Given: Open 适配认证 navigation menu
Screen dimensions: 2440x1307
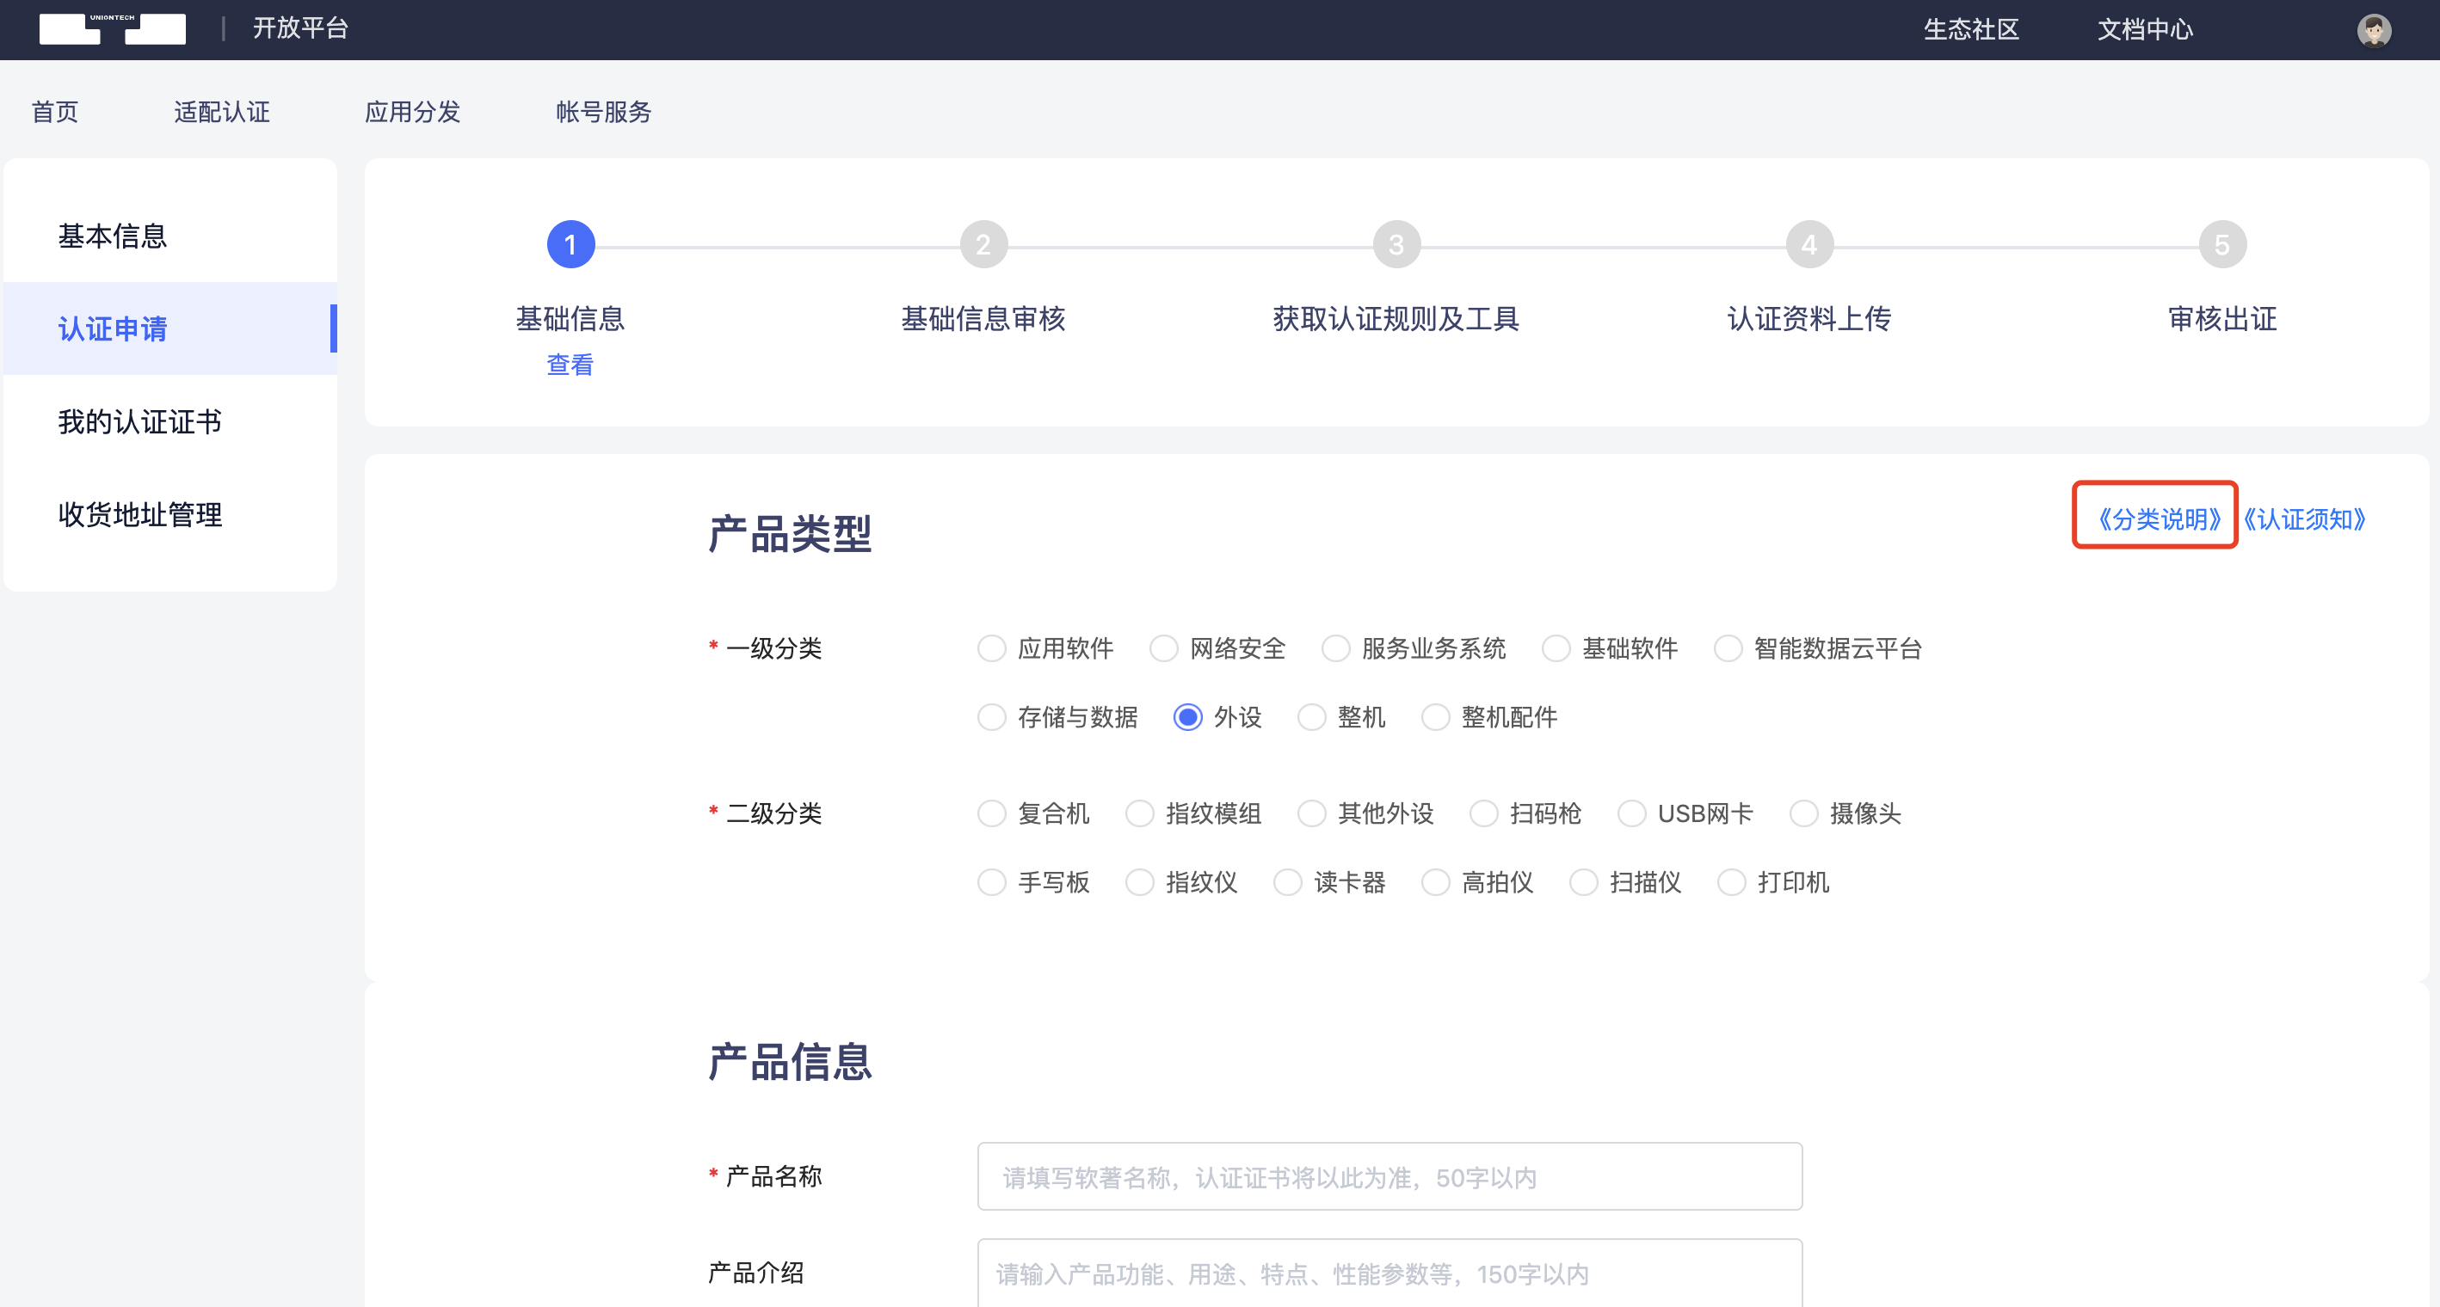Looking at the screenshot, I should click(222, 112).
